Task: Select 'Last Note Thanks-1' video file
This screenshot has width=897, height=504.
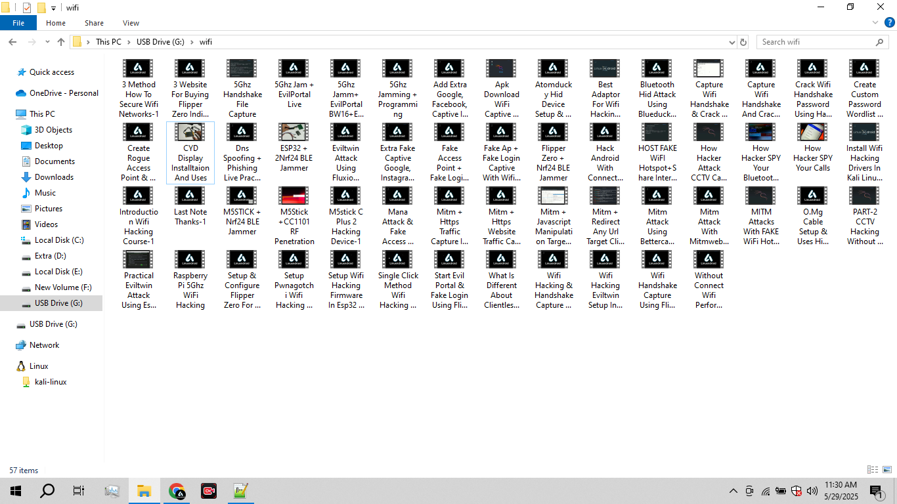Action: click(190, 207)
